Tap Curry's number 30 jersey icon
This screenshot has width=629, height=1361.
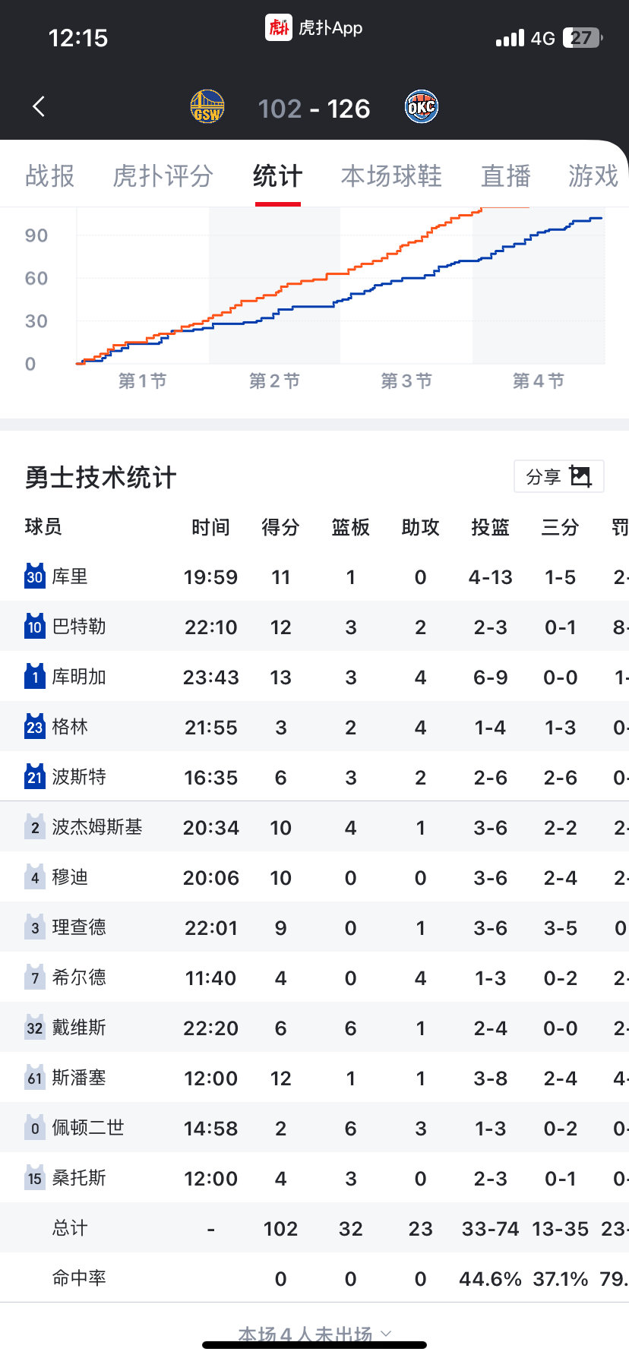[x=35, y=576]
